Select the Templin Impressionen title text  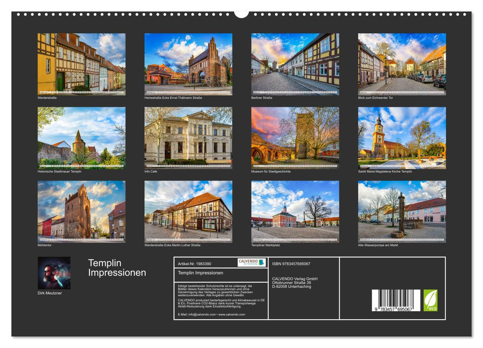(x=117, y=268)
